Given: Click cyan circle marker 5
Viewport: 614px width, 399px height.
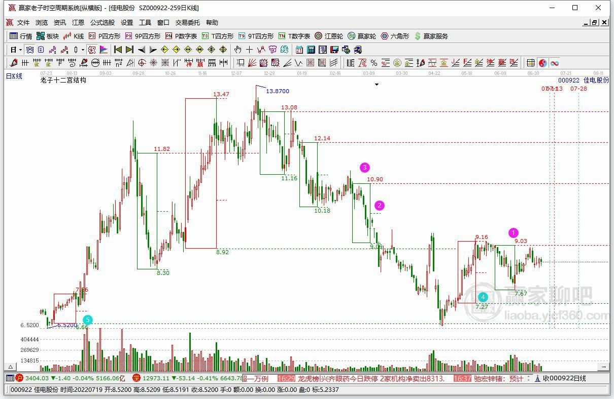Looking at the screenshot, I should click(88, 320).
